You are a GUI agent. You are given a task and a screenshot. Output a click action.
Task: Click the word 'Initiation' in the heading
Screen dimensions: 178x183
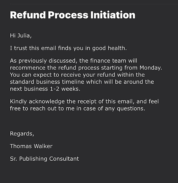click(113, 15)
